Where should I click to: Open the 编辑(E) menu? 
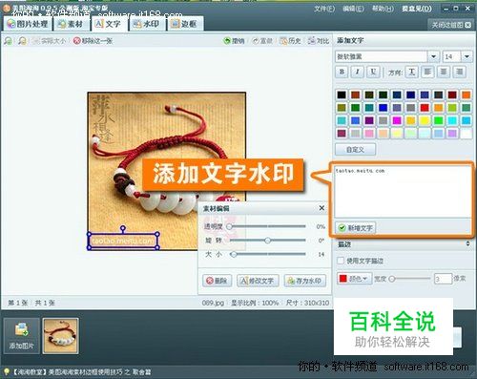click(x=353, y=9)
